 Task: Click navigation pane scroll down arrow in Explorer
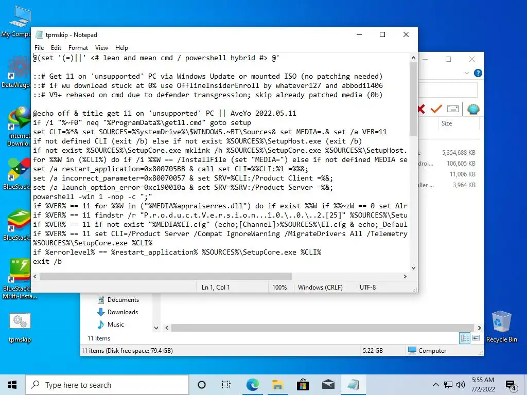(156, 328)
